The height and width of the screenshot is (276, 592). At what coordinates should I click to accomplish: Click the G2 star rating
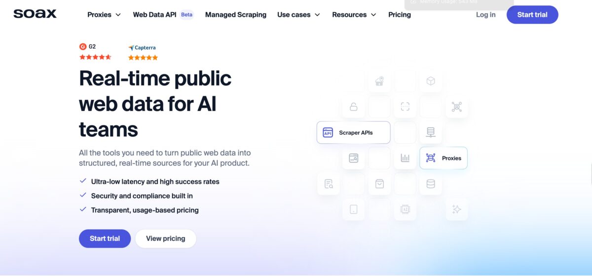(x=95, y=57)
